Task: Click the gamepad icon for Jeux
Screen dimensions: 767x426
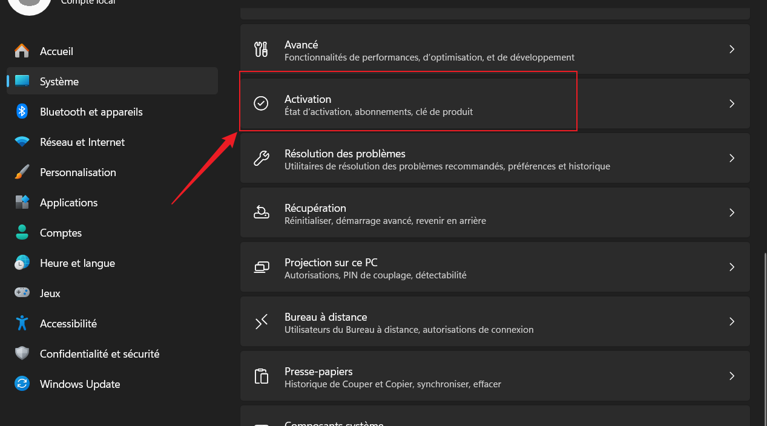Action: (x=22, y=293)
